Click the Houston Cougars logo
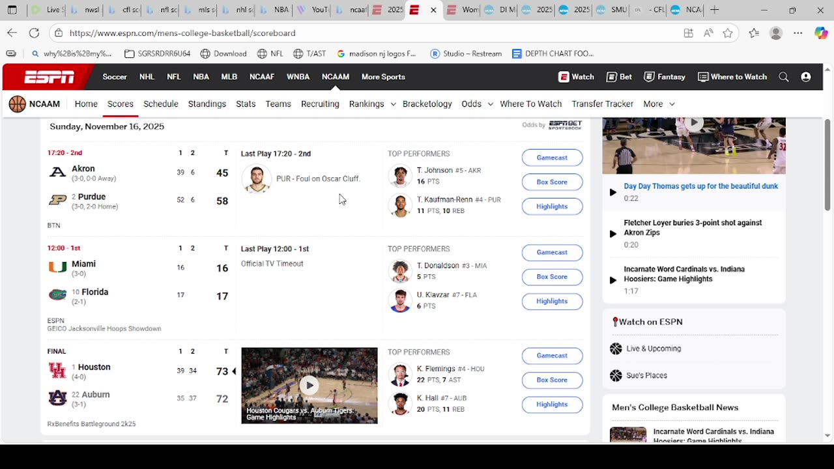This screenshot has width=834, height=469. tap(57, 371)
